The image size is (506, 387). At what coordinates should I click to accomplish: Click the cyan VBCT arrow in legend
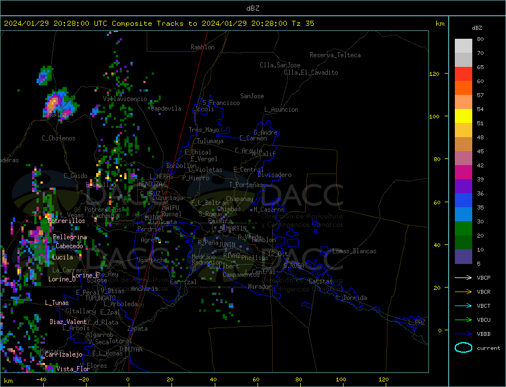tap(463, 306)
